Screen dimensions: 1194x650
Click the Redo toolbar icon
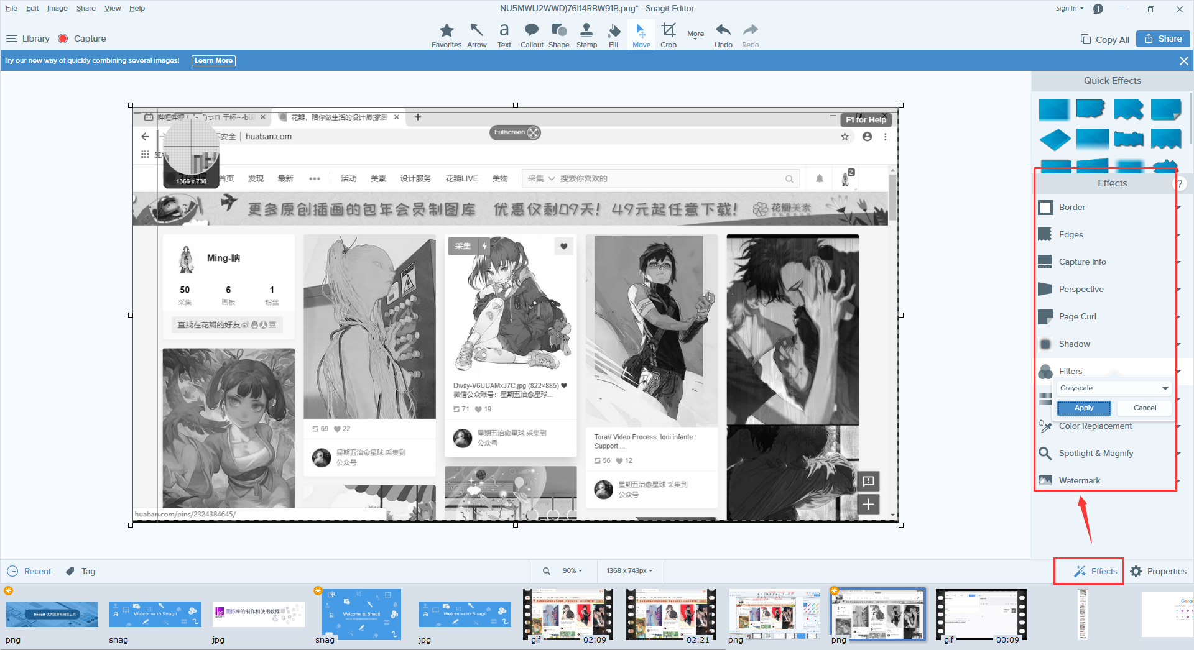[x=751, y=35]
